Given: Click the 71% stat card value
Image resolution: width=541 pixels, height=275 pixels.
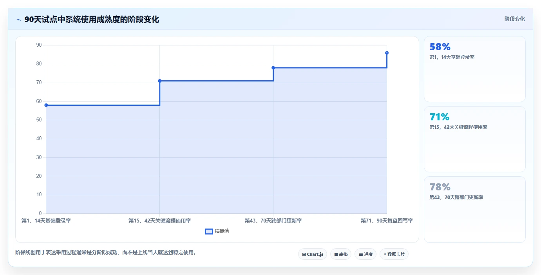Looking at the screenshot, I should tap(440, 117).
